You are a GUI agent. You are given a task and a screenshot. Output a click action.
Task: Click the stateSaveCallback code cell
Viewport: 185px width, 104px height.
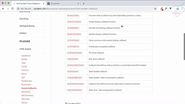tap(75, 84)
